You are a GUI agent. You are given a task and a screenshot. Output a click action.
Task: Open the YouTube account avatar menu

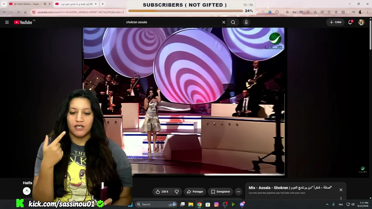(x=361, y=22)
